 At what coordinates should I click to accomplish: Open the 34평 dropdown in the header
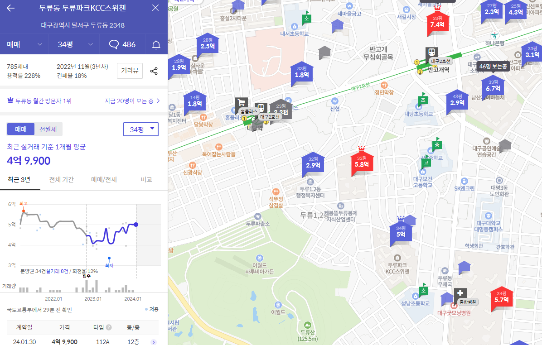point(73,44)
